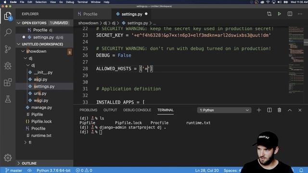Open the Source Control view
The image size is (308, 173).
pos(8,49)
